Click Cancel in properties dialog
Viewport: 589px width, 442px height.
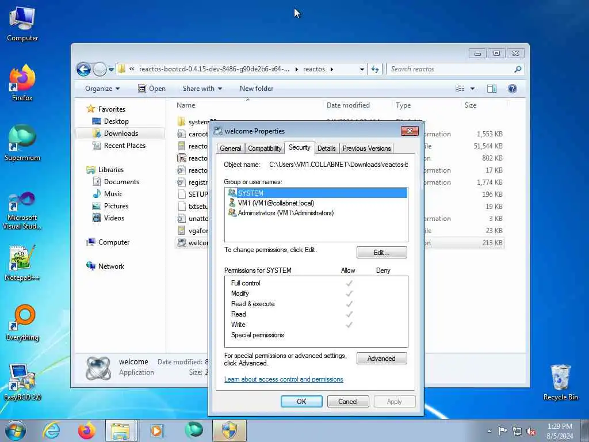pos(348,401)
